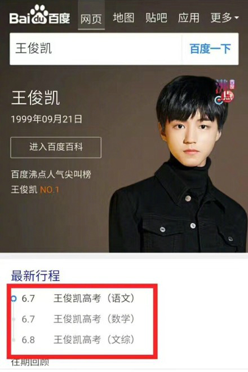Tap the 沸点 badge icon on the photo
The width and height of the screenshot is (248, 372).
[x=225, y=92]
